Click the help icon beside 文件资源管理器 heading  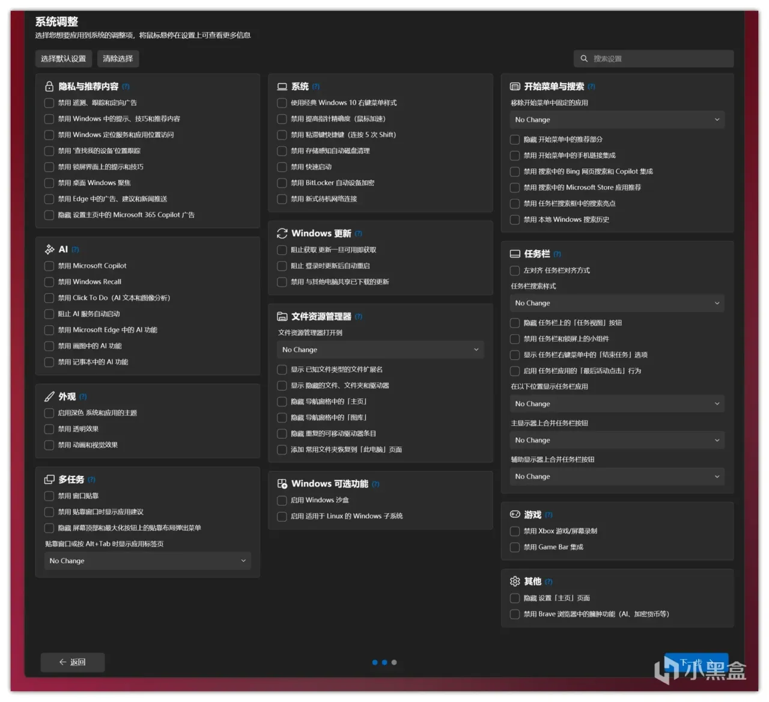(359, 317)
